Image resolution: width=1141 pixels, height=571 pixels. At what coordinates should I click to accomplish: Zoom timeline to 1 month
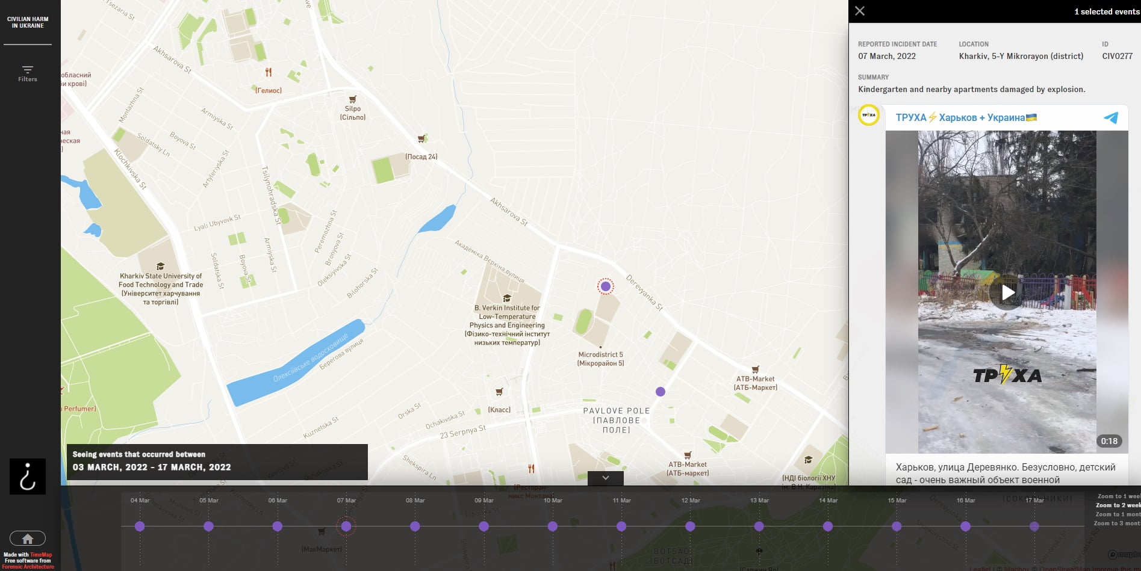pos(1118,514)
